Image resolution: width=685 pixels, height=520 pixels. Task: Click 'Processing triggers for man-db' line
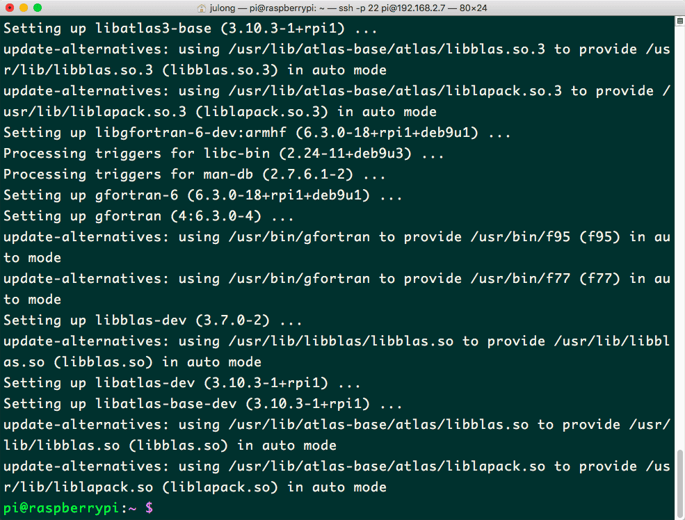tap(195, 174)
